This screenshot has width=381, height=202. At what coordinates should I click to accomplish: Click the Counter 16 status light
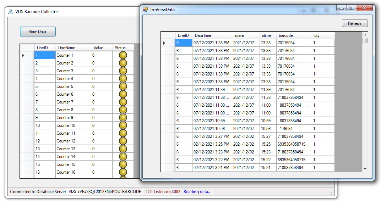click(123, 172)
